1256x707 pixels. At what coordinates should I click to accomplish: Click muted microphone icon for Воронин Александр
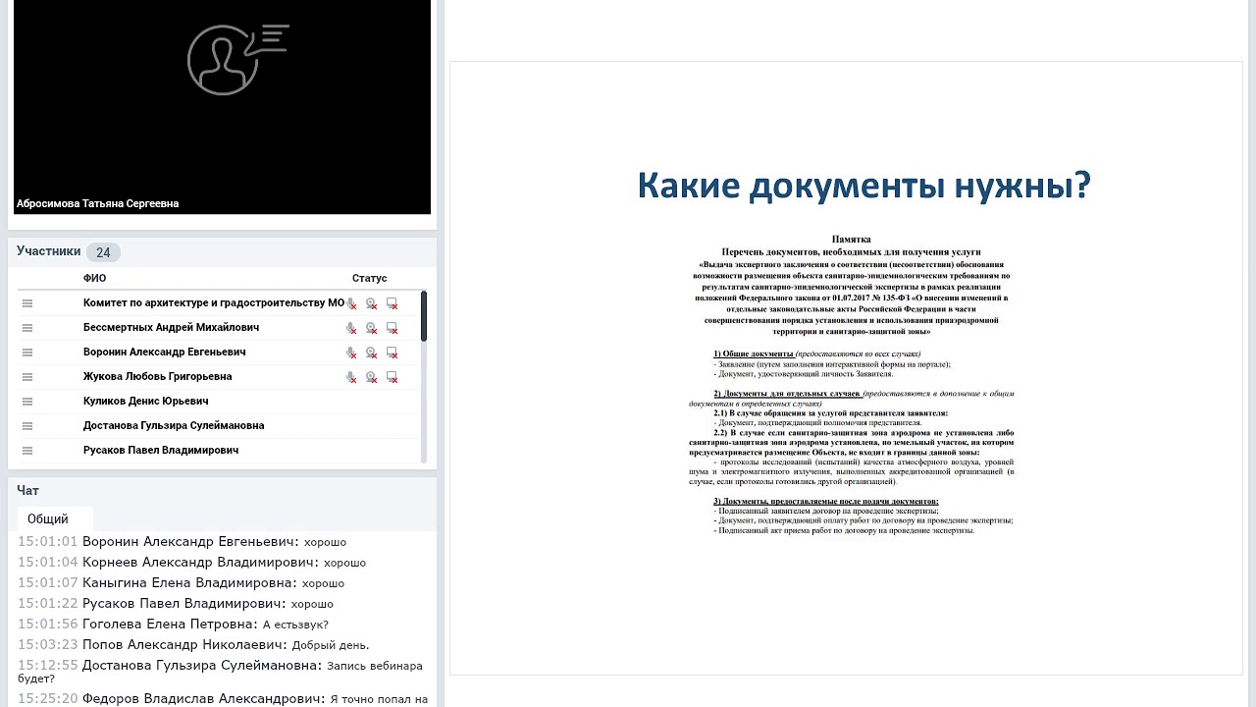coord(351,353)
